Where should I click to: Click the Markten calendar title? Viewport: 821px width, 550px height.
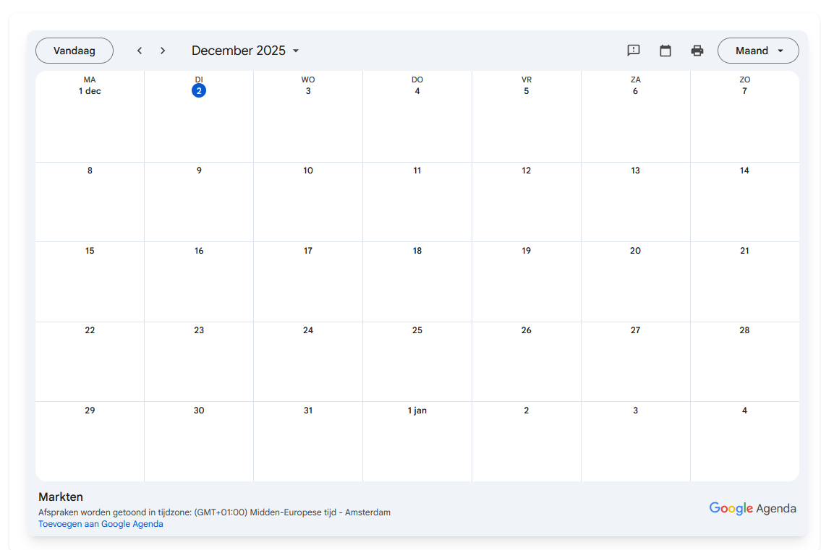(x=61, y=497)
